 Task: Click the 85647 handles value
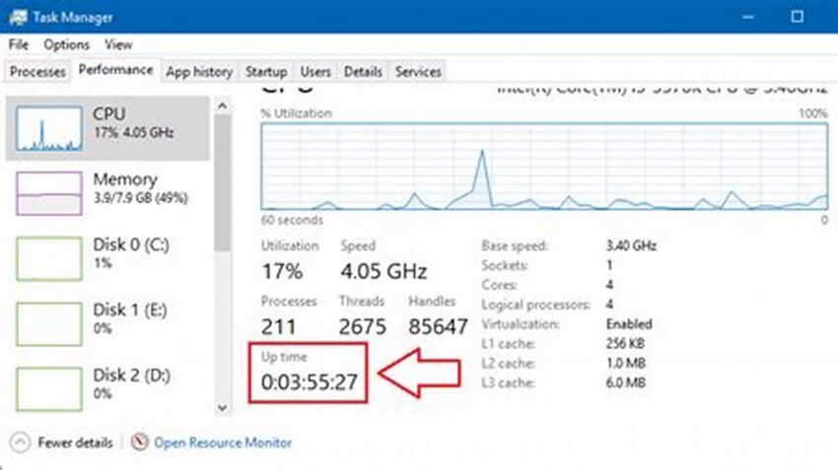coord(439,326)
